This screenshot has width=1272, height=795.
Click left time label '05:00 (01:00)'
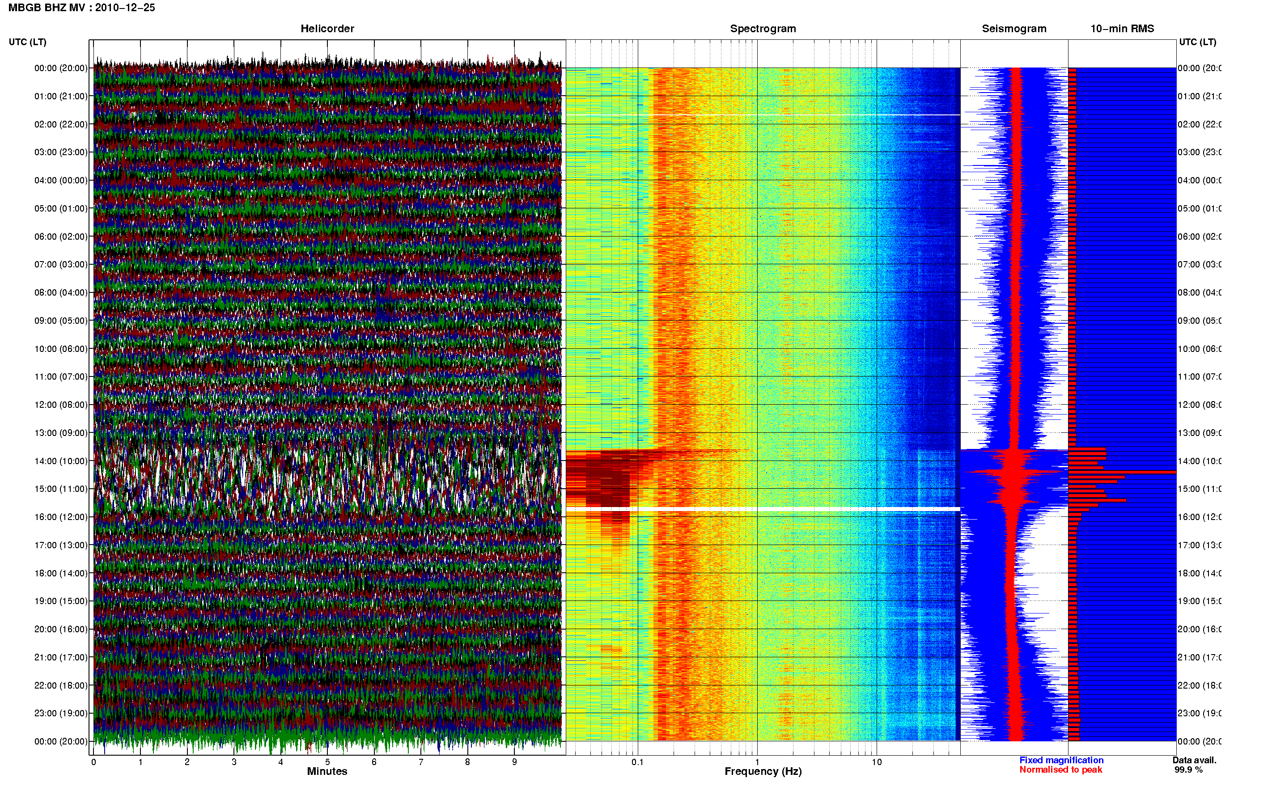tap(61, 208)
